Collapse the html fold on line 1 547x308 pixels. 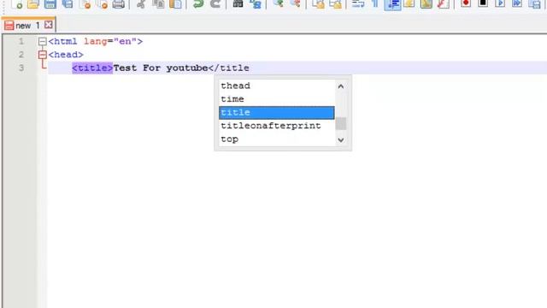click(42, 42)
